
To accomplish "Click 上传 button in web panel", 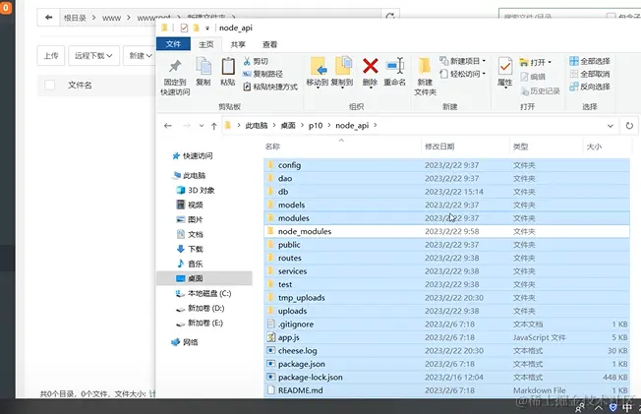I will tap(51, 56).
